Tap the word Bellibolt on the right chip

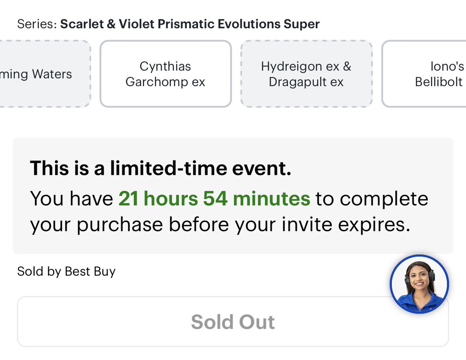(x=439, y=82)
